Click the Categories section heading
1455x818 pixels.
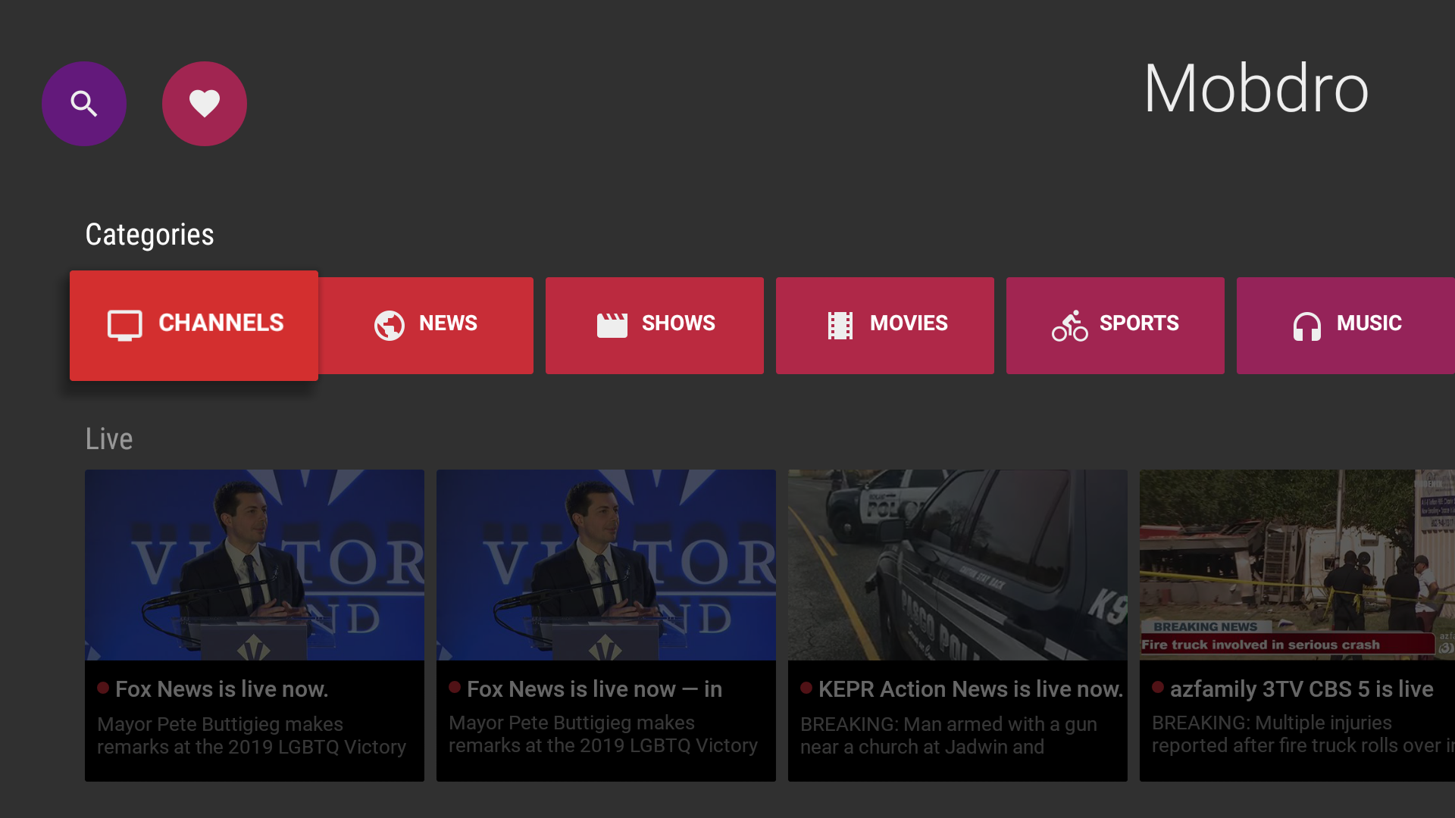point(149,235)
